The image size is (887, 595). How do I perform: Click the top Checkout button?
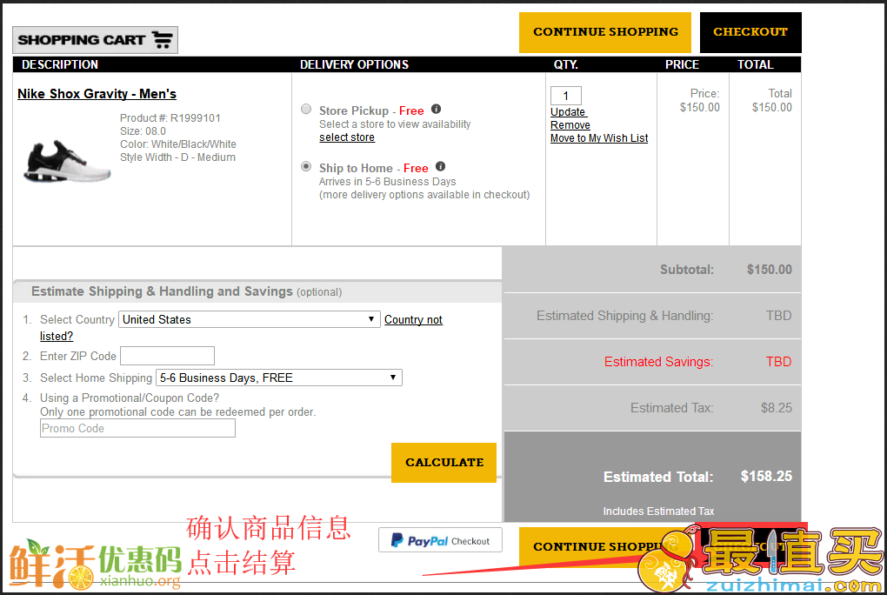(750, 32)
